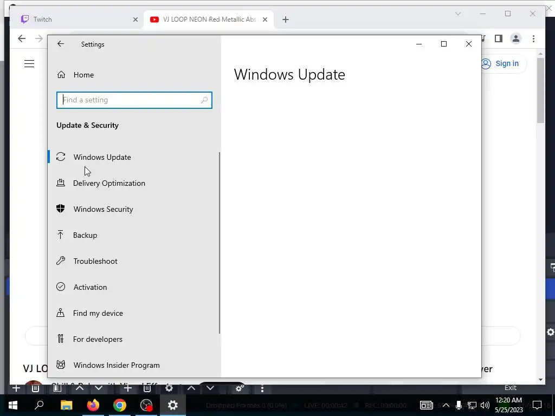Click the Windows Insider Program cat icon

[x=61, y=365]
